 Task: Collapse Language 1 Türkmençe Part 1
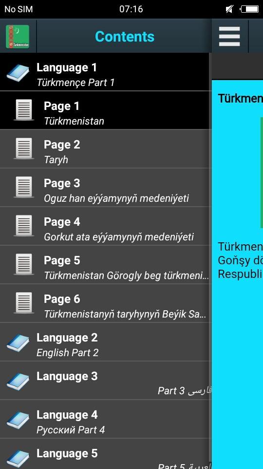[105, 72]
